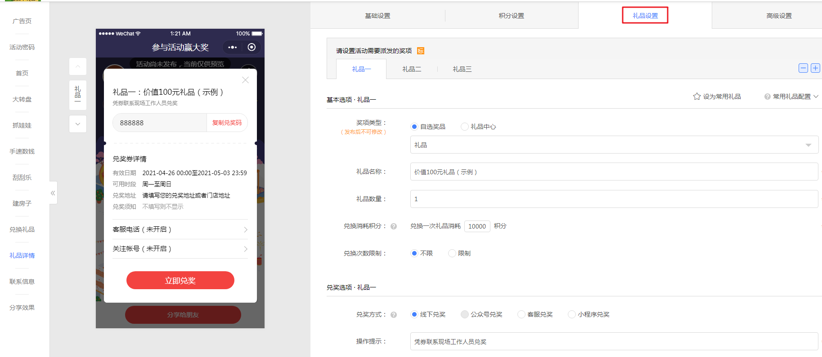
Task: Open 礼品三 sub-tab
Action: point(462,69)
